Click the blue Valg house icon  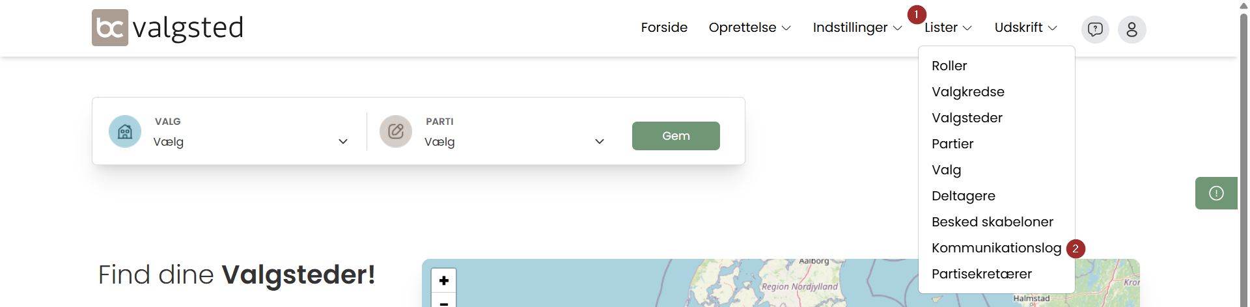pos(125,131)
